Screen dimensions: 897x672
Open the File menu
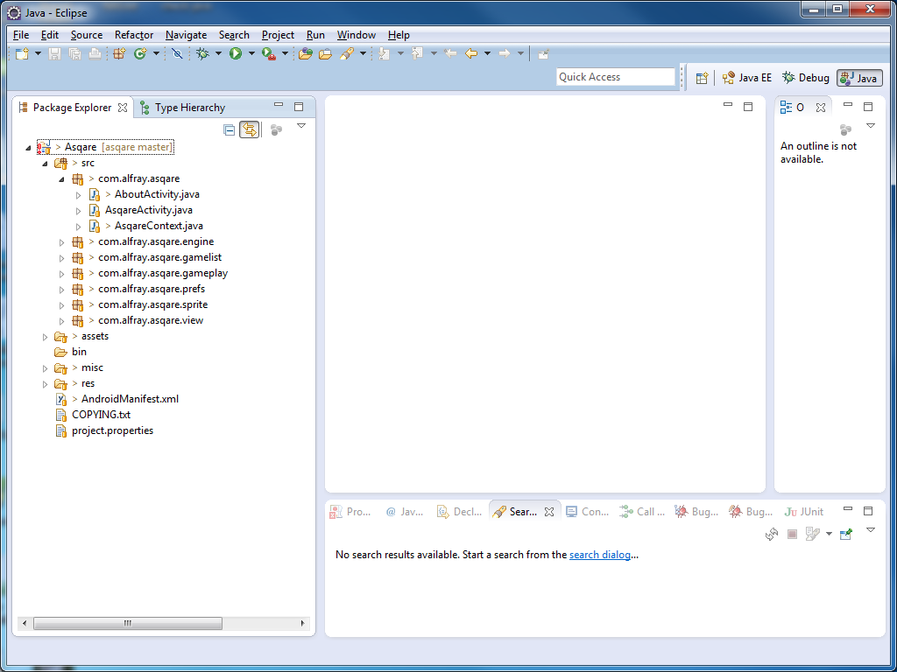tap(21, 35)
